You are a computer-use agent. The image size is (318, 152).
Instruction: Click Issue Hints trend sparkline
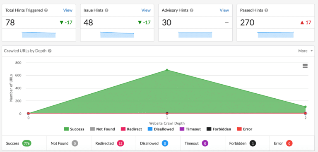tap(117, 35)
